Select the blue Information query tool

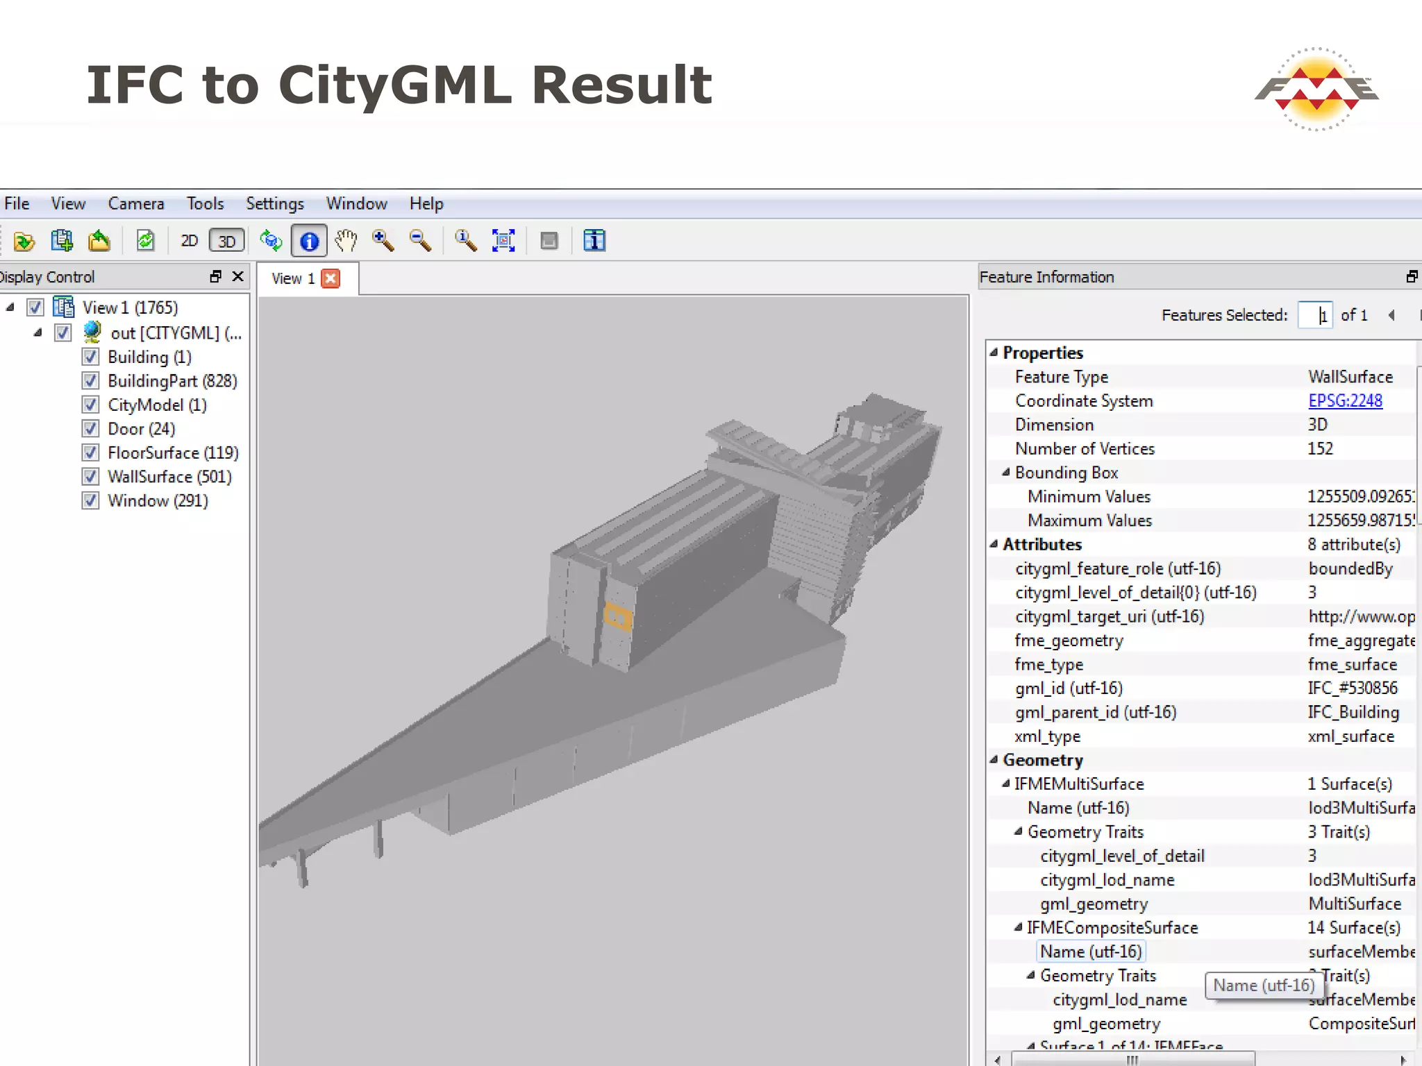(309, 241)
